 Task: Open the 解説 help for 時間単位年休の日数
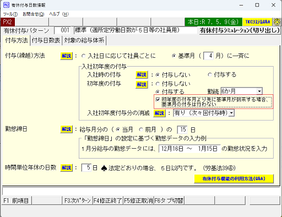[x=67, y=168]
